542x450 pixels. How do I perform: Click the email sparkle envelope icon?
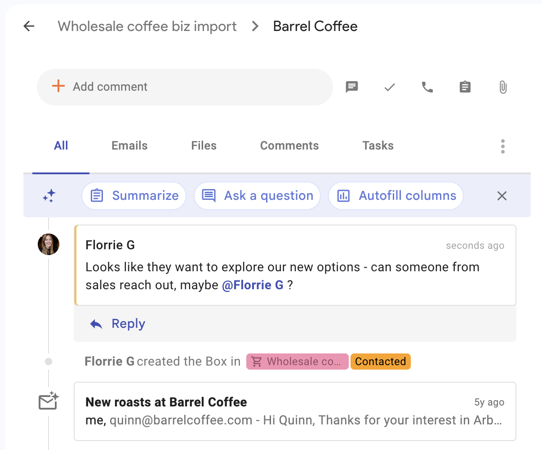click(x=49, y=401)
